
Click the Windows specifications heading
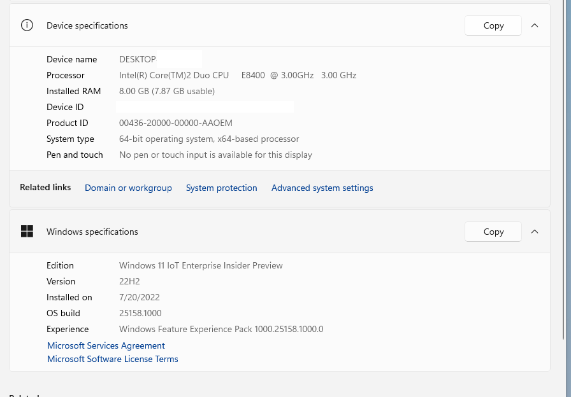point(92,232)
